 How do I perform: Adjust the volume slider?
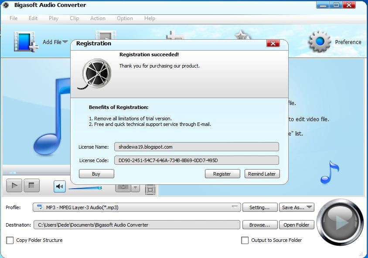point(85,188)
